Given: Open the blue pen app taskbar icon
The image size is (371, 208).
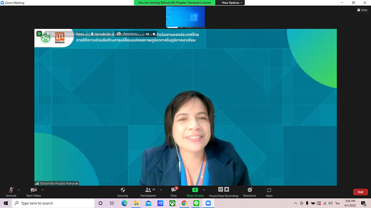Looking at the screenshot, I should point(160,203).
